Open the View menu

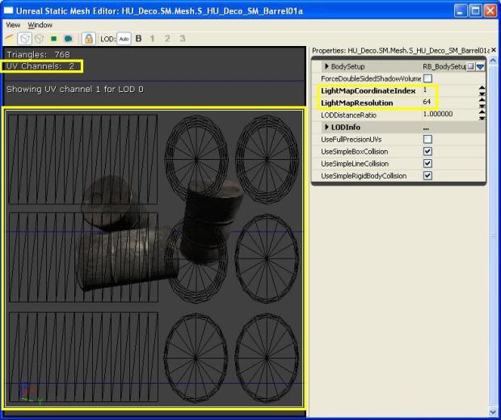click(13, 25)
